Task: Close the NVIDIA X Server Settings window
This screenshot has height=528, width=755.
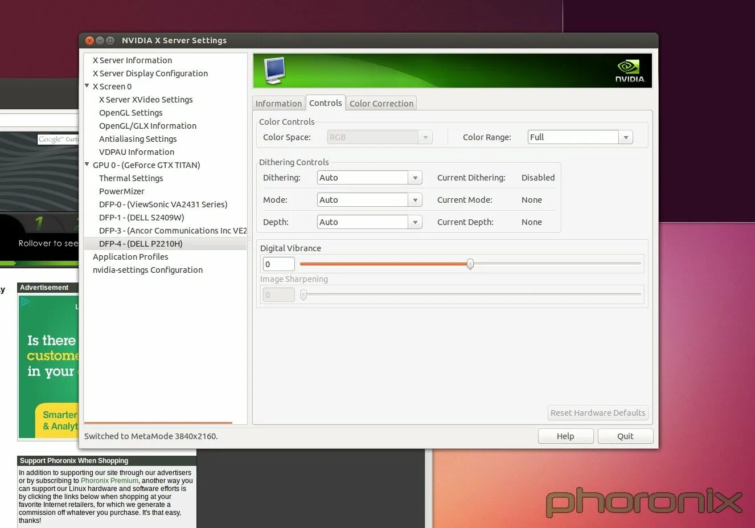Action: (x=89, y=40)
